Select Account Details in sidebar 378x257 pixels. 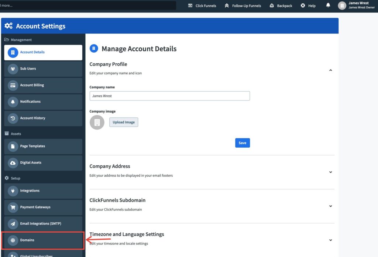tap(43, 52)
